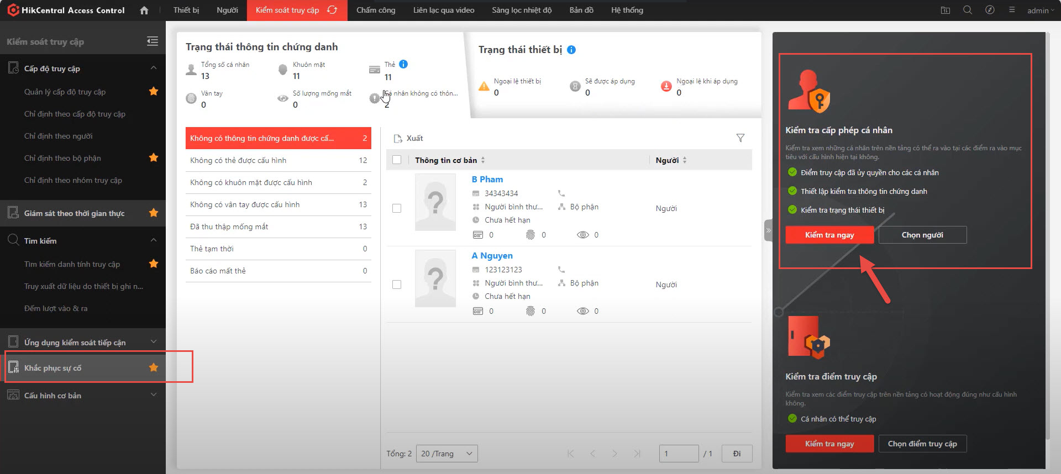Check the box for A Nguyen
This screenshot has height=474, width=1061.
(x=397, y=285)
